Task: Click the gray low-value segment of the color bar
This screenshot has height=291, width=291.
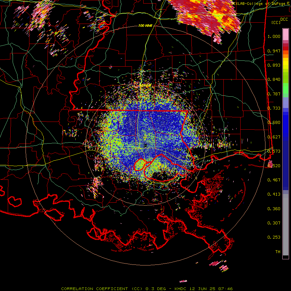Action: 286,225
